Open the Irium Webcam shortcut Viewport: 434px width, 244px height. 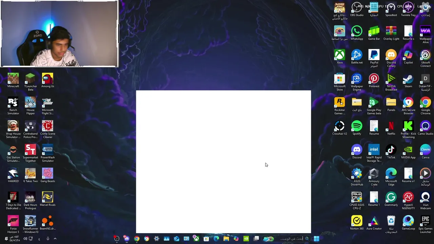[x=426, y=201]
